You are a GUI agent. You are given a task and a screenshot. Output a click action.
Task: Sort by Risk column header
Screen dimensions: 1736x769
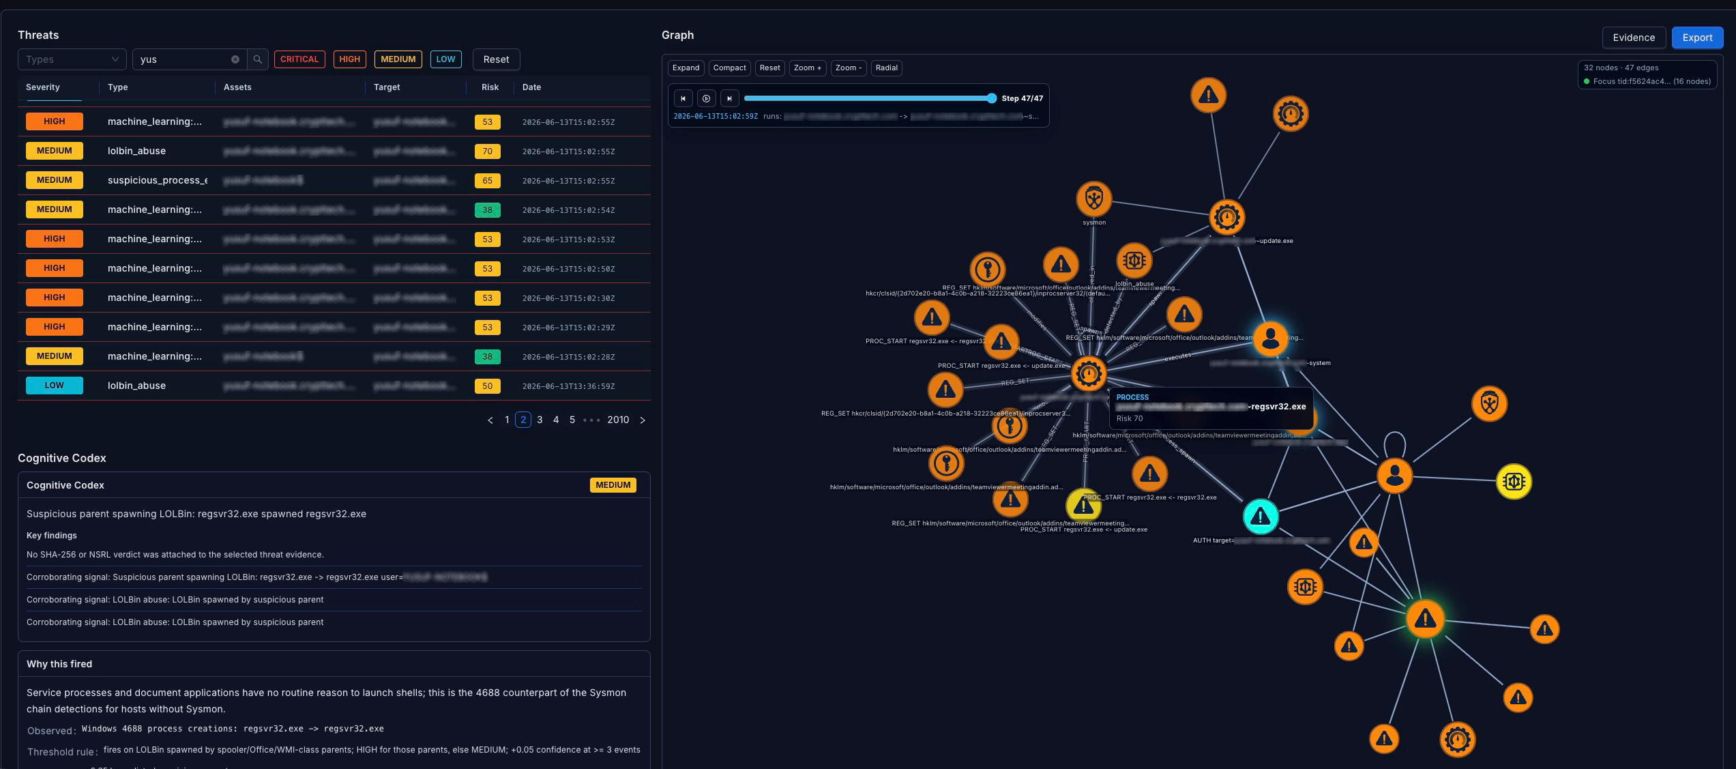(490, 87)
